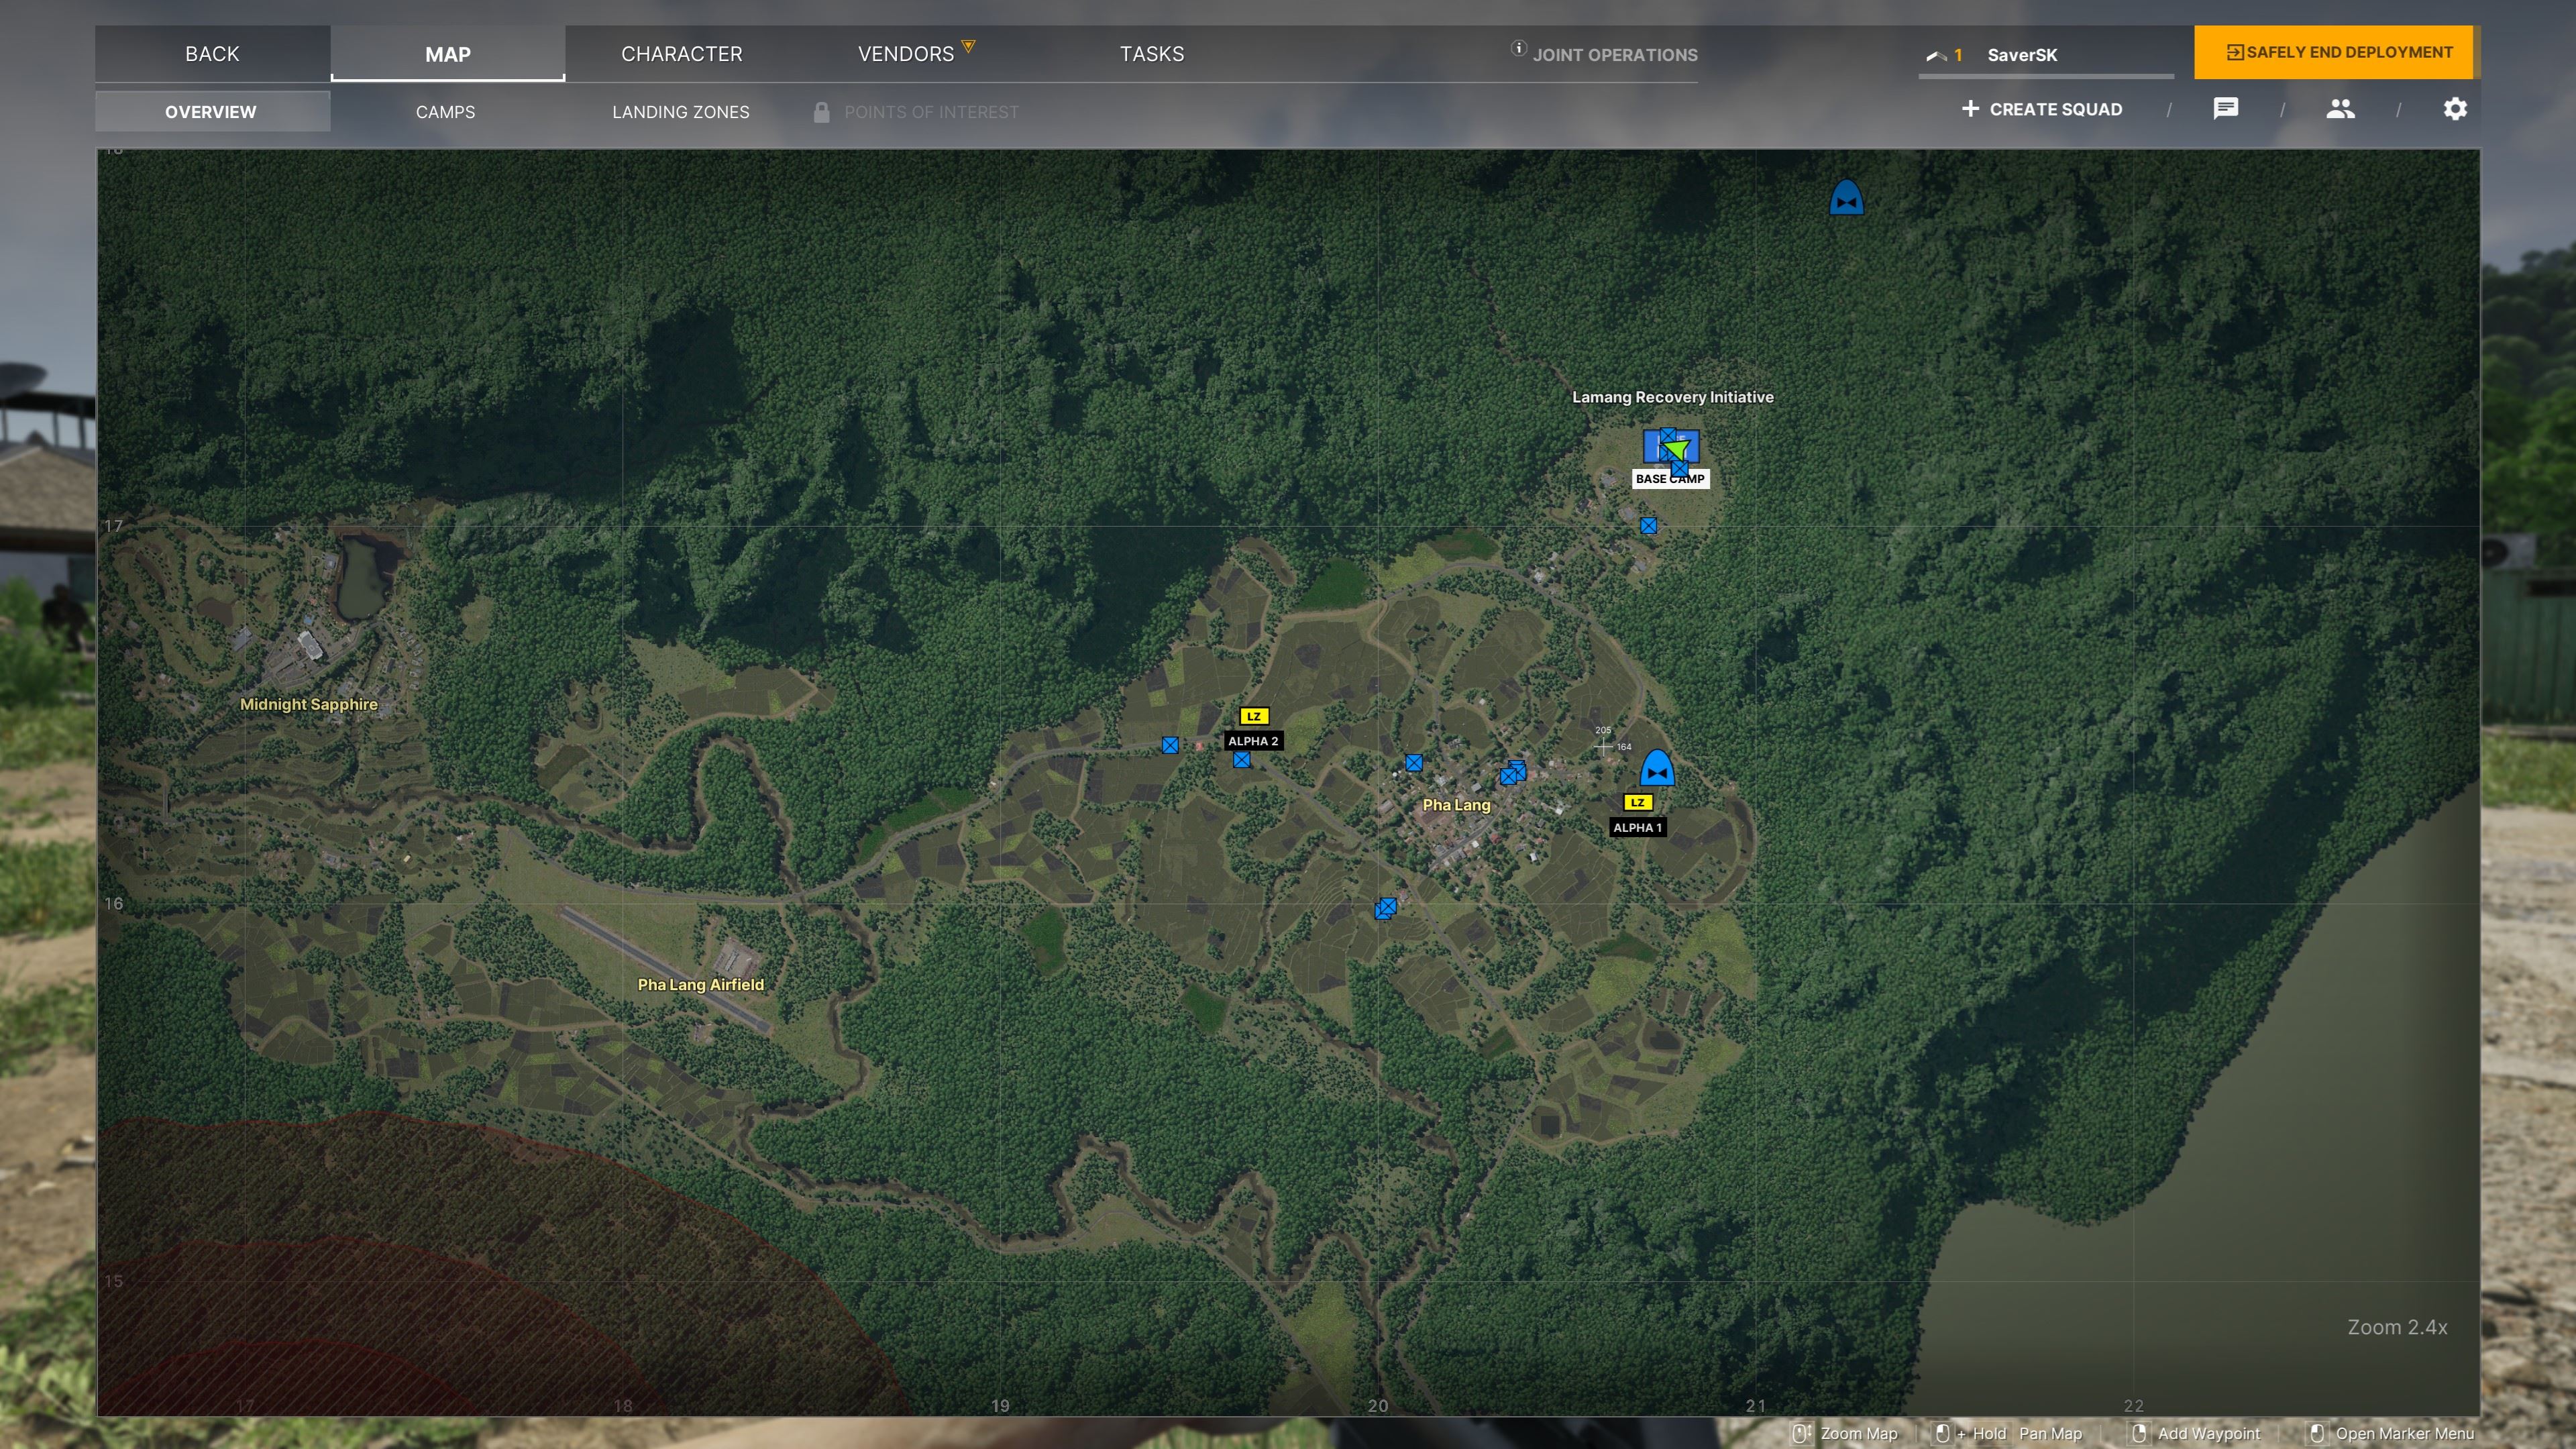Screen dimensions: 2576x1449
Task: Select the Camps sub-tab
Action: pos(445,112)
